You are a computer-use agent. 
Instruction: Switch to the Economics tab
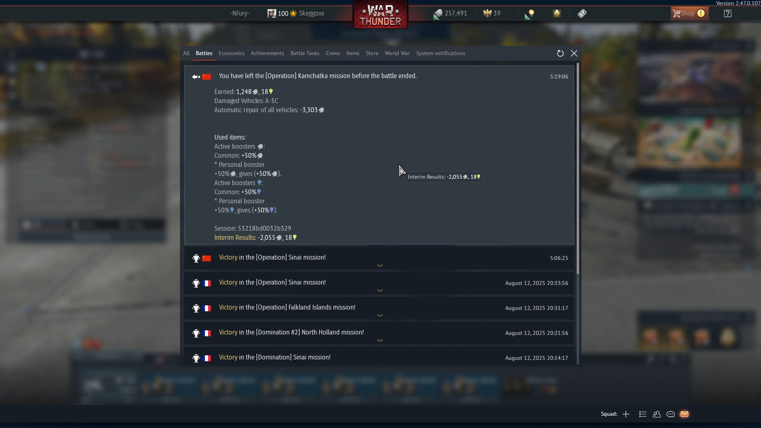coord(231,53)
